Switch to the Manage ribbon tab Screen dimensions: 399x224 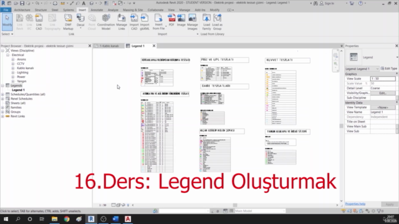(x=185, y=10)
